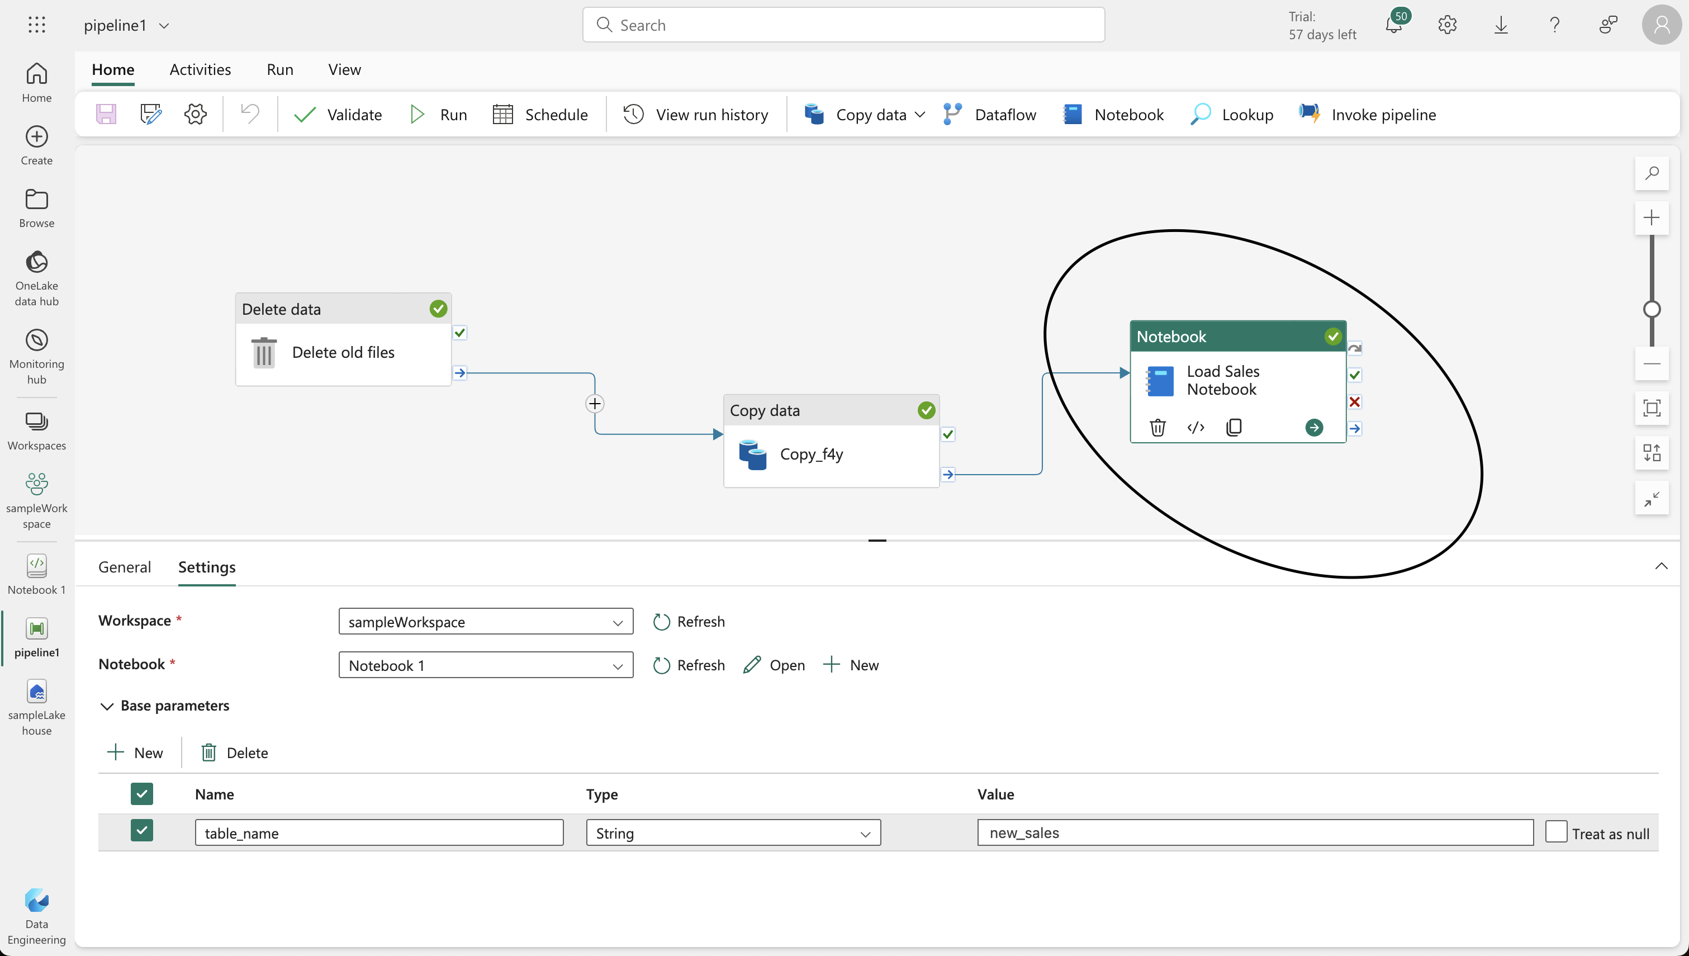The image size is (1689, 956).
Task: Zoom in on the canvas
Action: point(1652,217)
